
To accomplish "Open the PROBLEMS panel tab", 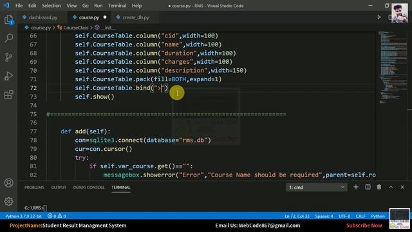I will tap(34, 188).
